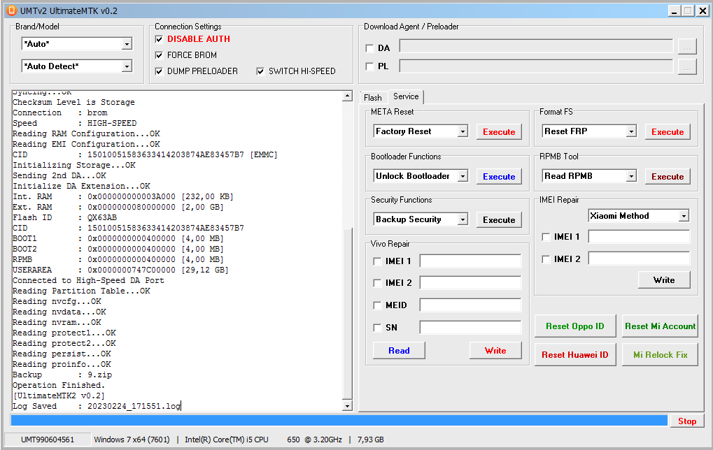Image resolution: width=713 pixels, height=450 pixels.
Task: Switch to the Flash tab
Action: point(372,98)
